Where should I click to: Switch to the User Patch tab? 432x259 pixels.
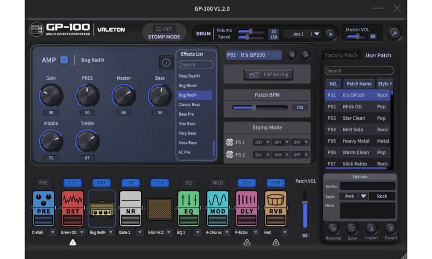coord(378,55)
